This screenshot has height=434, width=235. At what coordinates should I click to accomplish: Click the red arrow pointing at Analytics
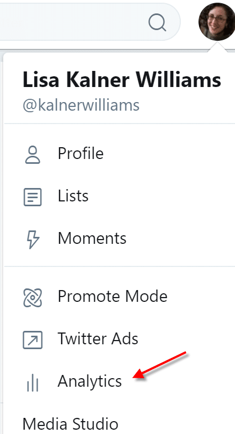(160, 365)
